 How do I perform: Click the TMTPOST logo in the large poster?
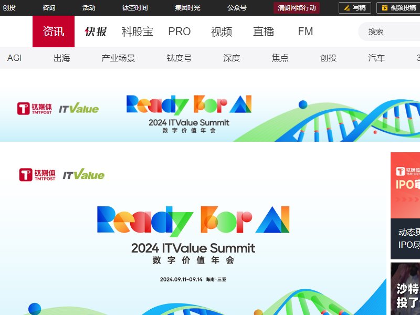click(x=37, y=175)
